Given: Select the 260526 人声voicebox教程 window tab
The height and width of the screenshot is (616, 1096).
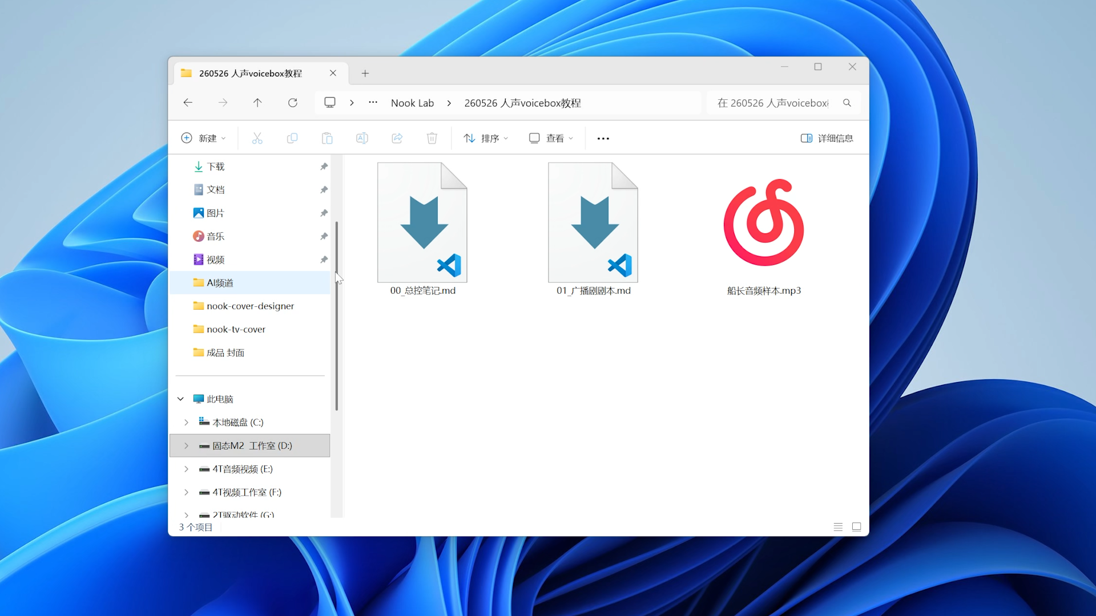Looking at the screenshot, I should click(x=261, y=73).
